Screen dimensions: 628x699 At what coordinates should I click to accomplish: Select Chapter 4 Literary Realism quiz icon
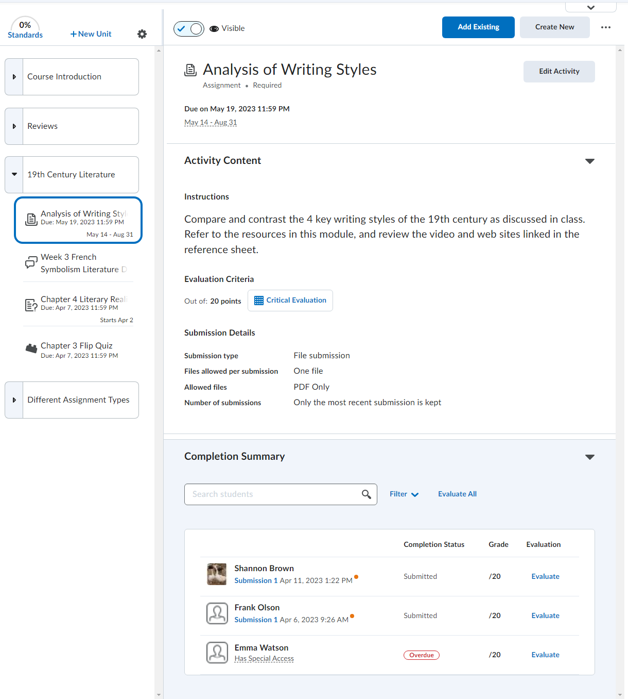click(31, 305)
